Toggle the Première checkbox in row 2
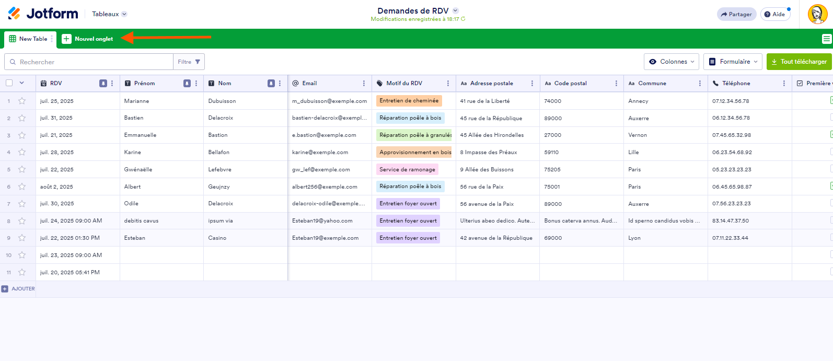This screenshot has height=361, width=833. tap(831, 118)
